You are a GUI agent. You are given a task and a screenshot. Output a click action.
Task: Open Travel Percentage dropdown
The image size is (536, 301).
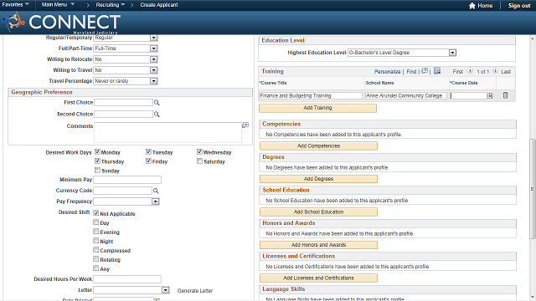tap(154, 81)
